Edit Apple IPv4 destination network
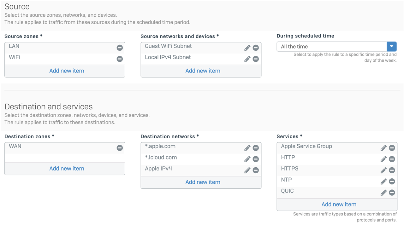The height and width of the screenshot is (225, 404). (247, 170)
